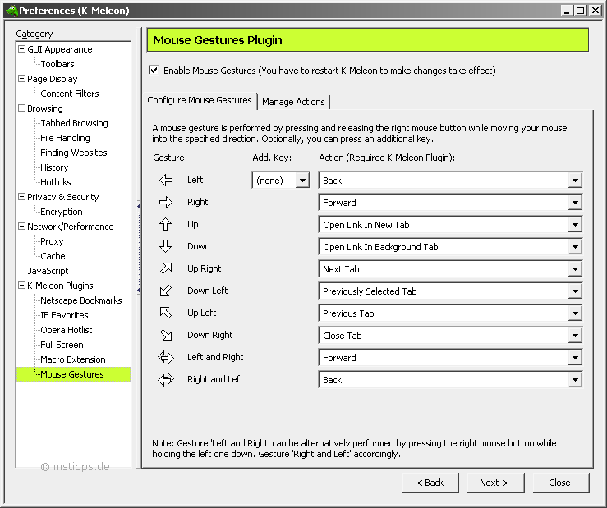Viewport: 607px width, 508px height.
Task: Open the Add. Key (none) dropdown
Action: click(302, 181)
